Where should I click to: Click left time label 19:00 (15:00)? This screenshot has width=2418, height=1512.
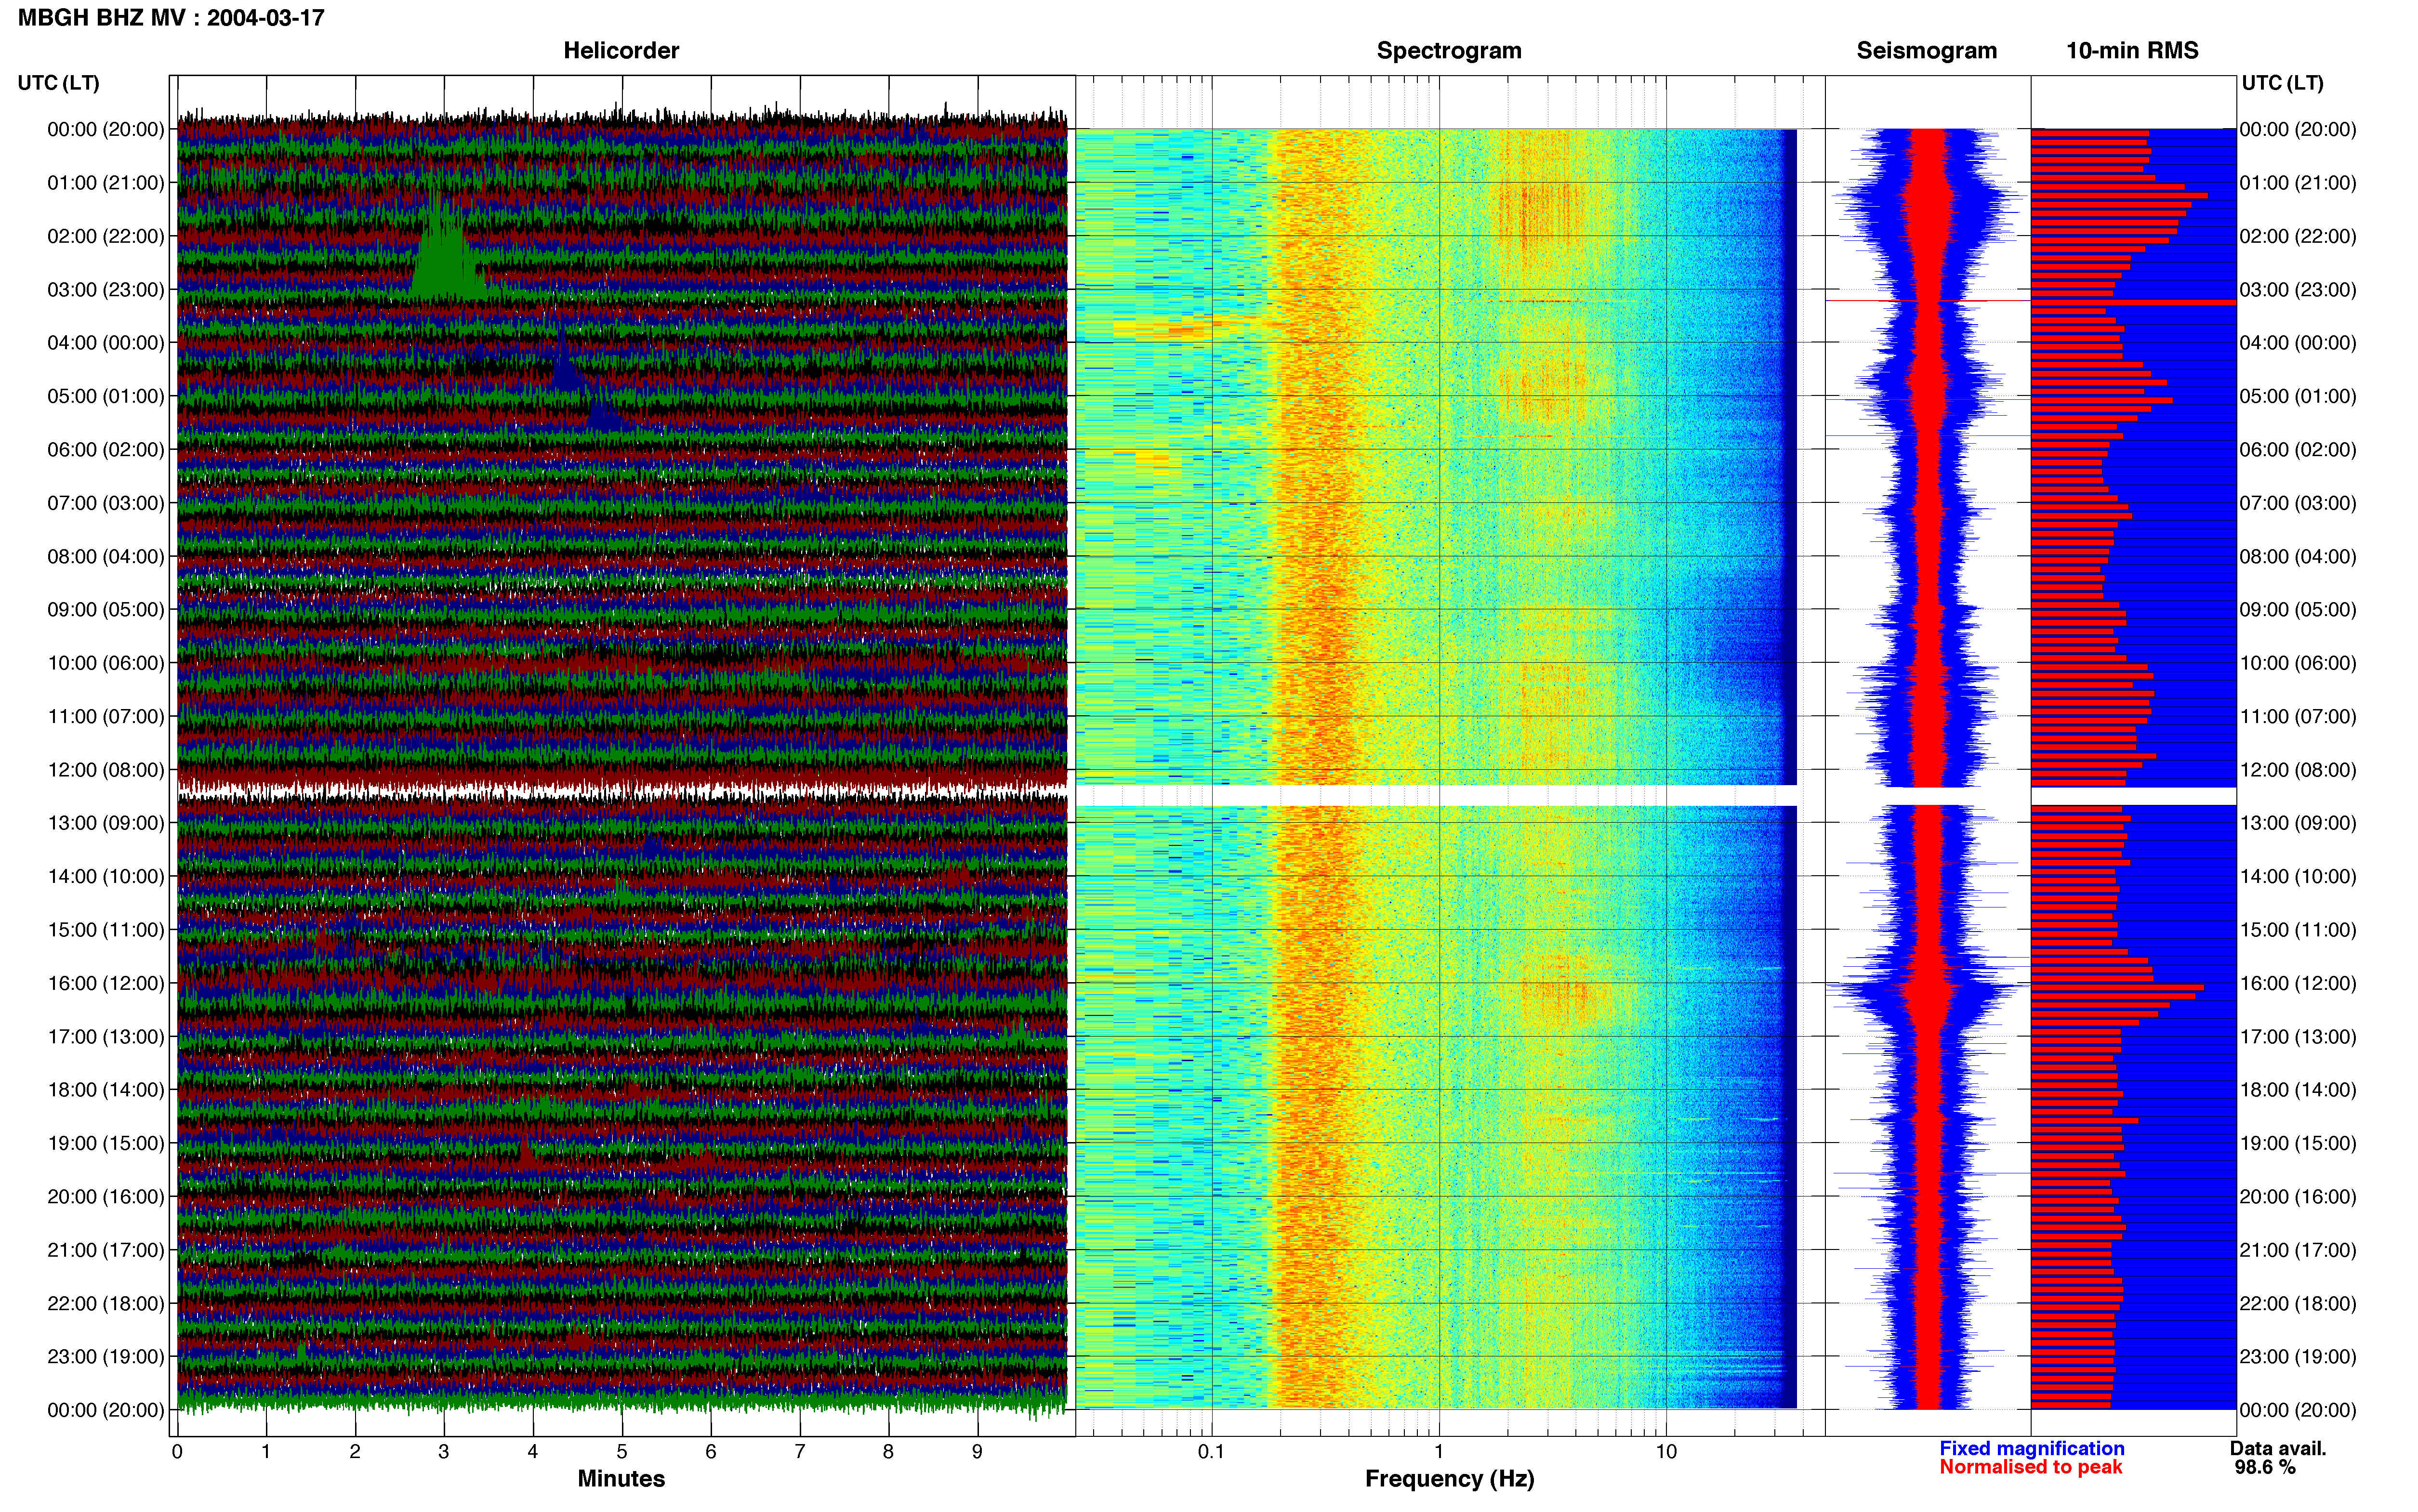(x=105, y=1143)
